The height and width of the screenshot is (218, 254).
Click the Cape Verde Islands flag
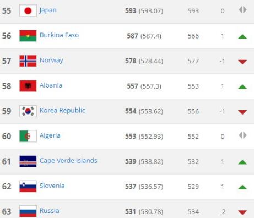[x=28, y=161]
